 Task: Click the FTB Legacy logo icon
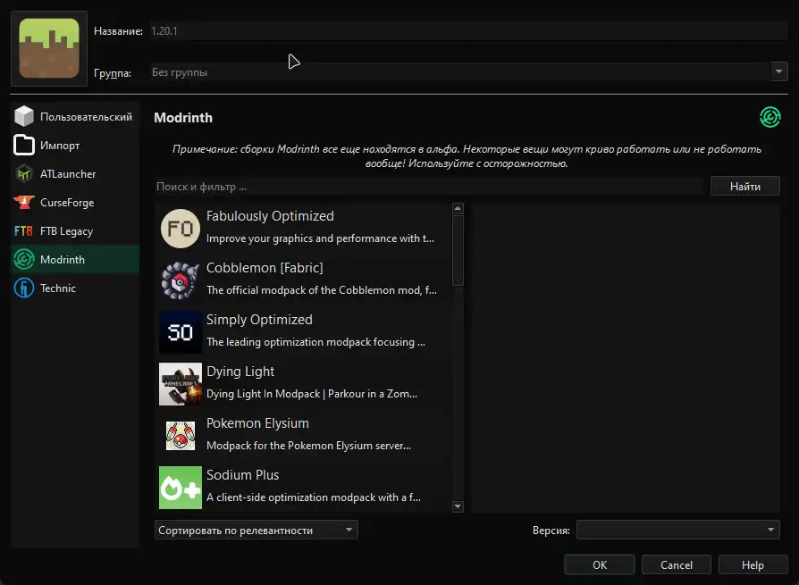point(23,230)
